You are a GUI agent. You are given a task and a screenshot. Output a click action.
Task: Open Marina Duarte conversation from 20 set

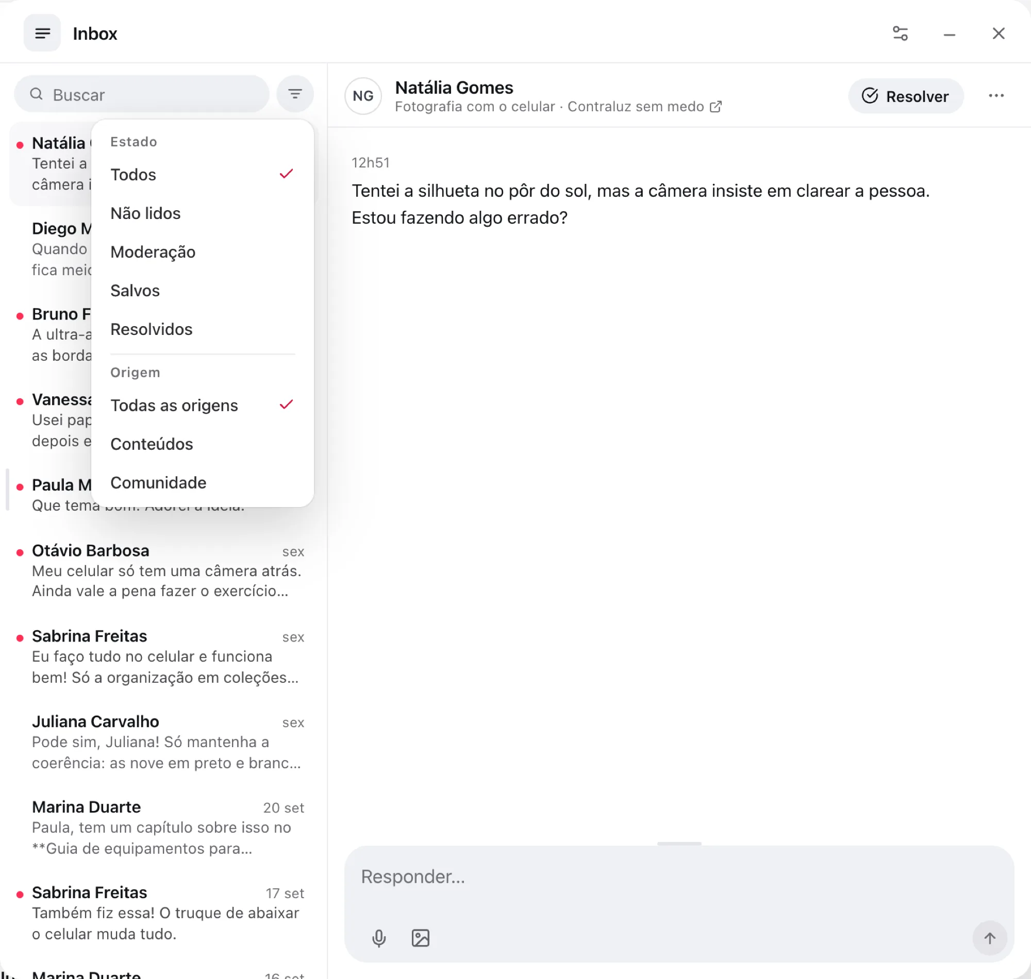pyautogui.click(x=163, y=827)
